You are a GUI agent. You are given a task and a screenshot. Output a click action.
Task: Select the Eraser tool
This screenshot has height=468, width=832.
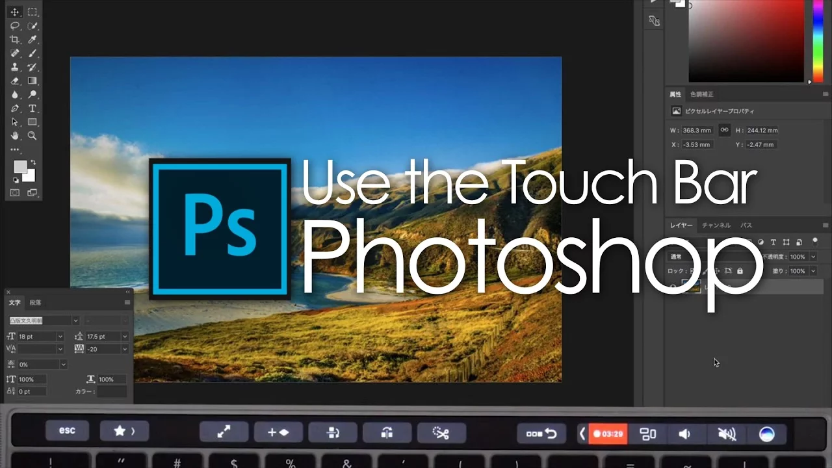[15, 81]
